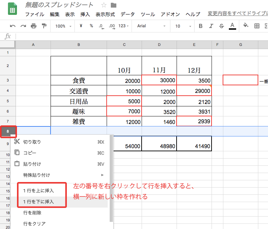Toggle strikethrough formatting
This screenshot has width=268, height=229.
click(x=222, y=26)
